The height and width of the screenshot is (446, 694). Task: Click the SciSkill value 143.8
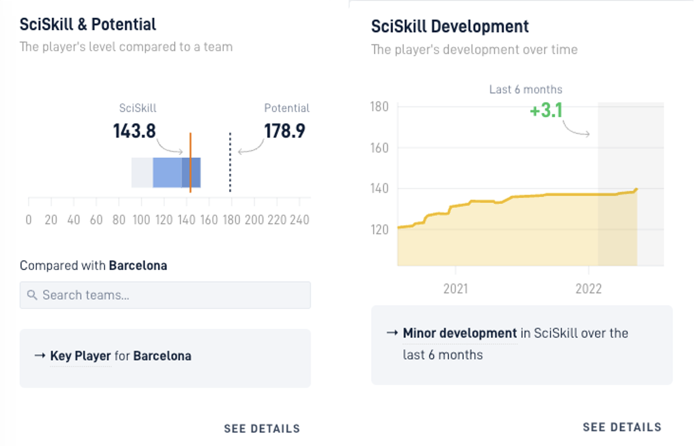click(134, 131)
